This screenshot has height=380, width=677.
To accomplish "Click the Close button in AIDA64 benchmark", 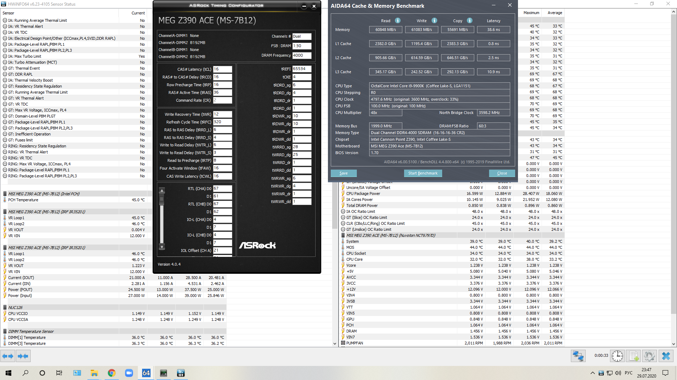I will point(502,173).
